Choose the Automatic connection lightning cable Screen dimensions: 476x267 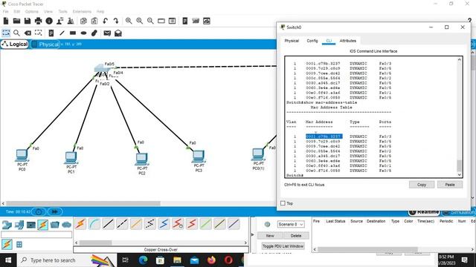pos(80,224)
